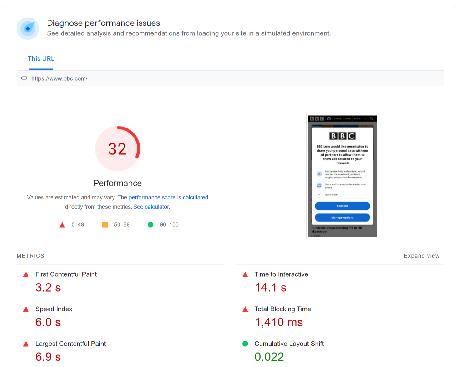Click the 50–89 legend range text
462x367 pixels.
pyautogui.click(x=122, y=224)
